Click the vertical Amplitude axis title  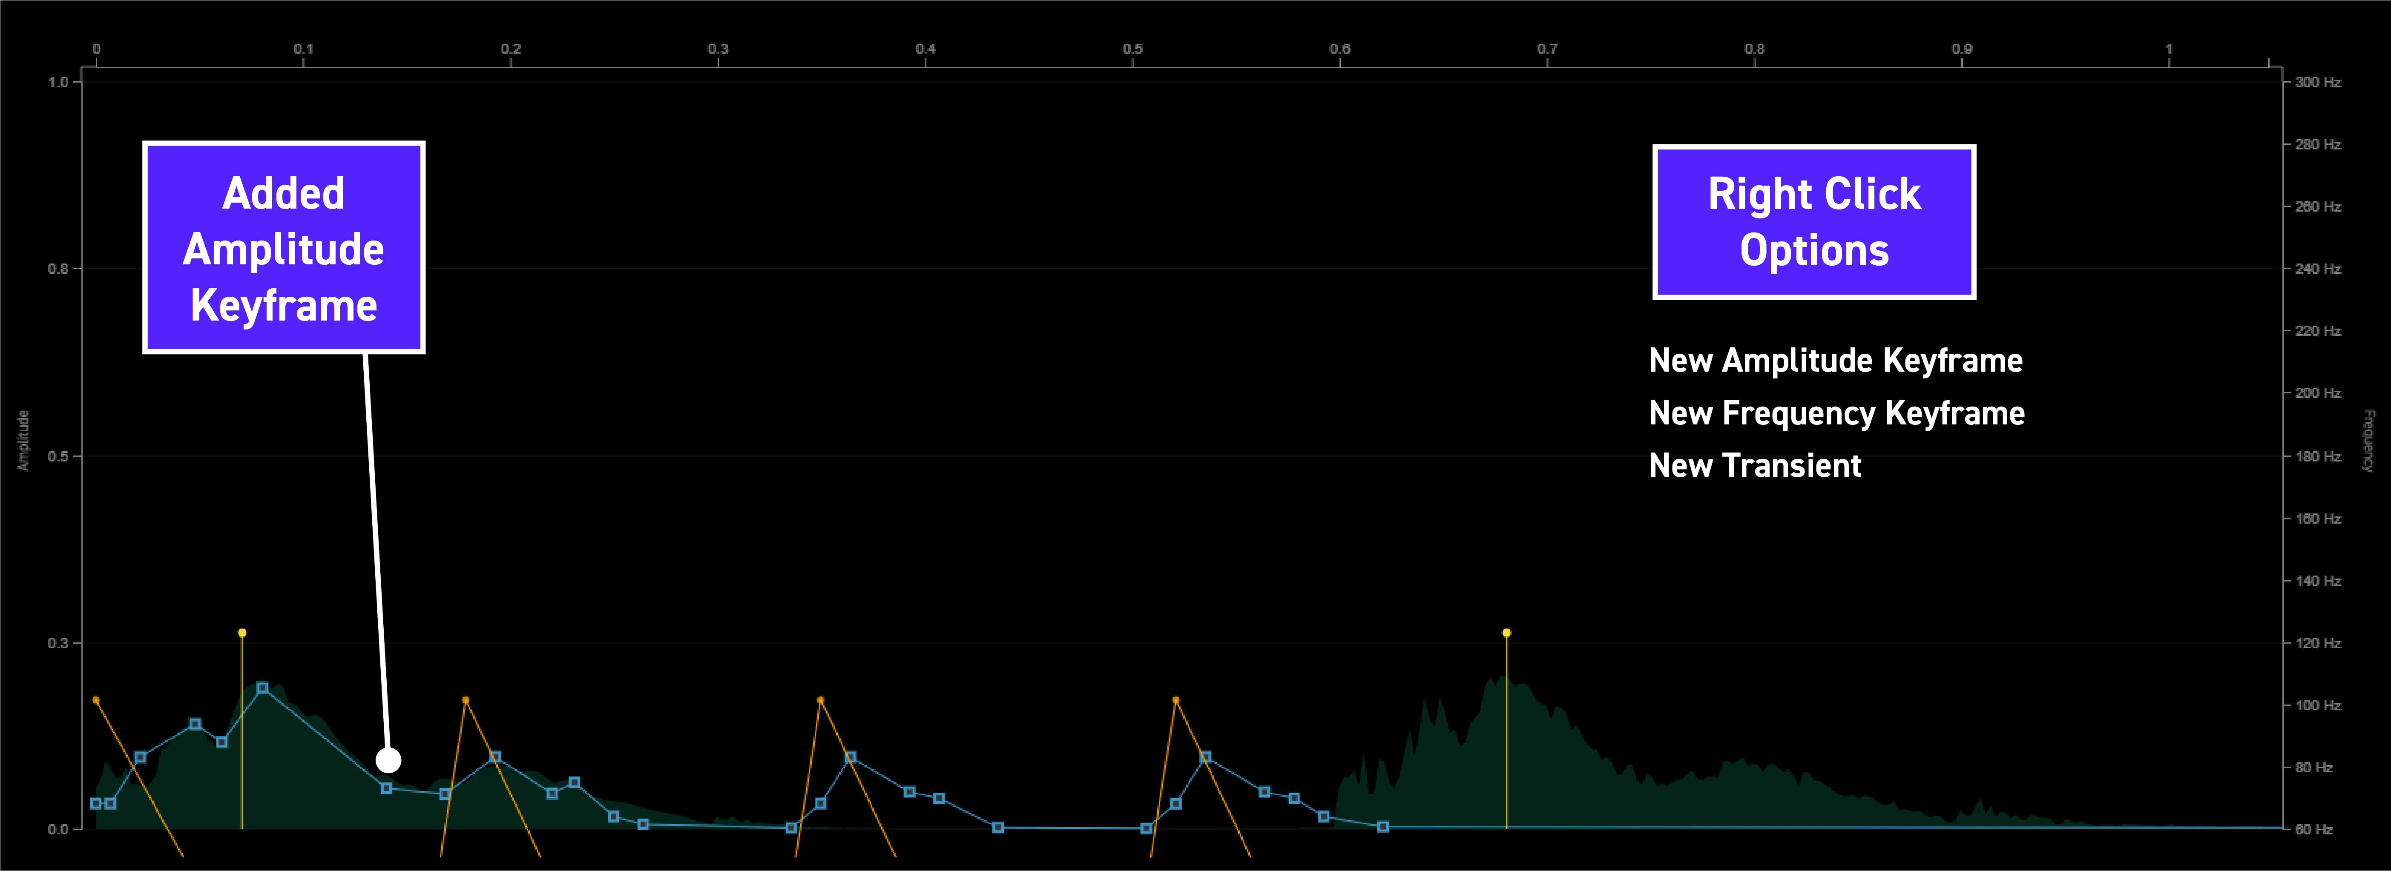coord(24,441)
